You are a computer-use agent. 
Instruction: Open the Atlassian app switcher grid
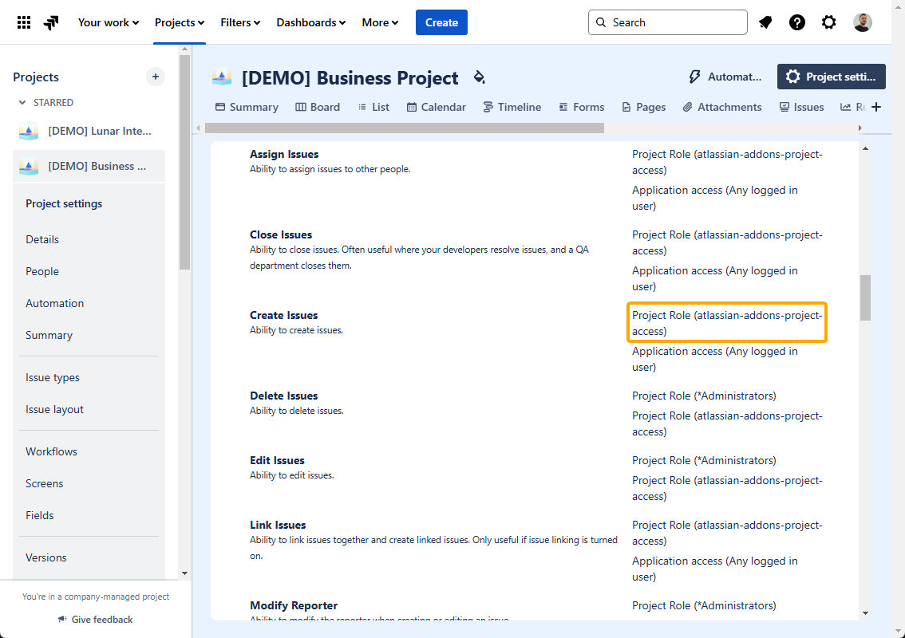[24, 22]
